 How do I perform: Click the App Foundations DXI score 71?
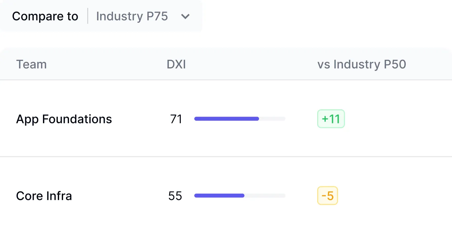click(x=176, y=119)
